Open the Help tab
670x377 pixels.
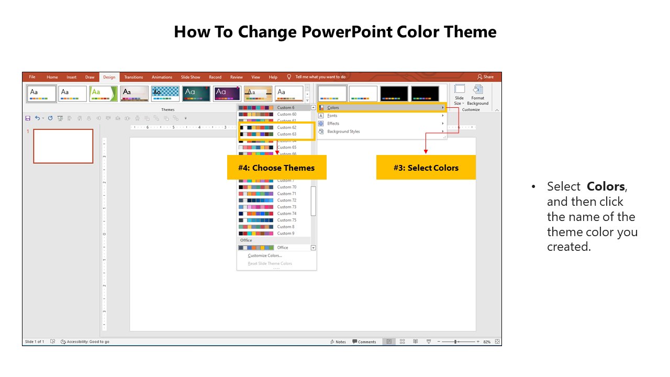click(273, 77)
